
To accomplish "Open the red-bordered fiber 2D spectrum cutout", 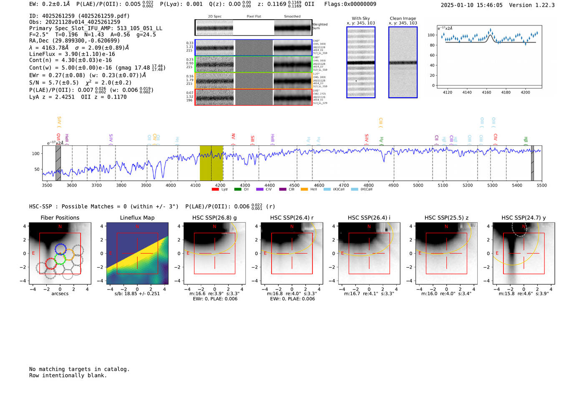I will [215, 98].
